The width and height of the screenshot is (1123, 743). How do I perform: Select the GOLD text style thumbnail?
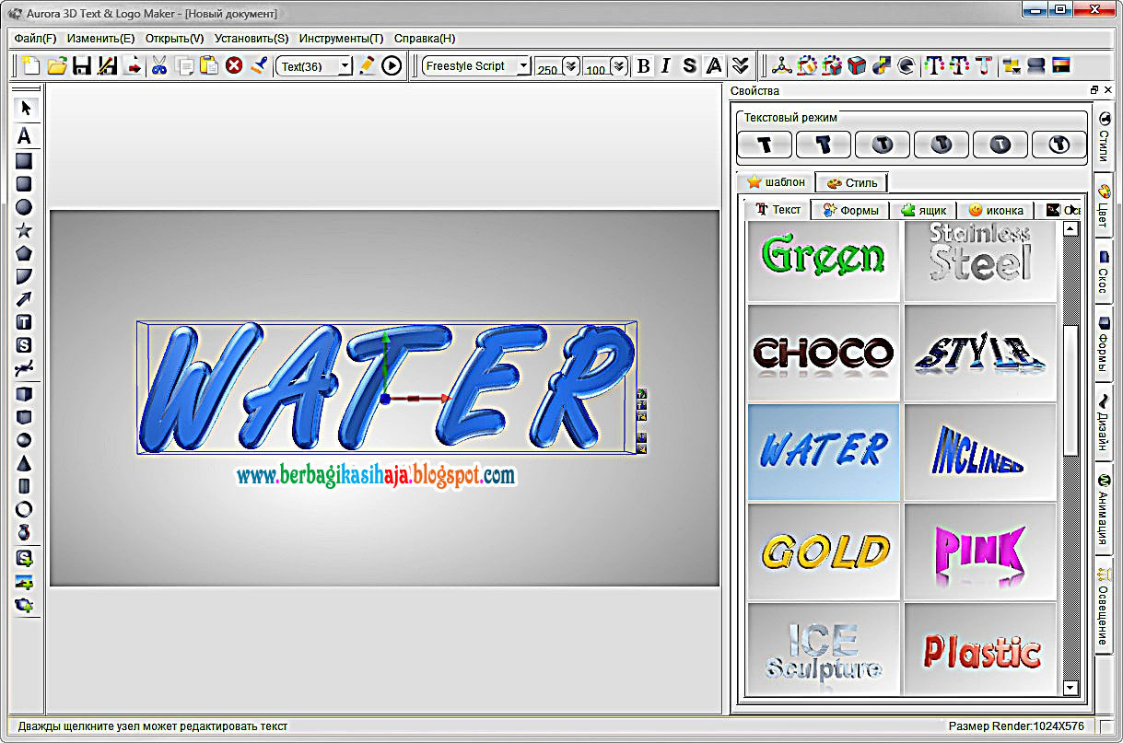[823, 551]
